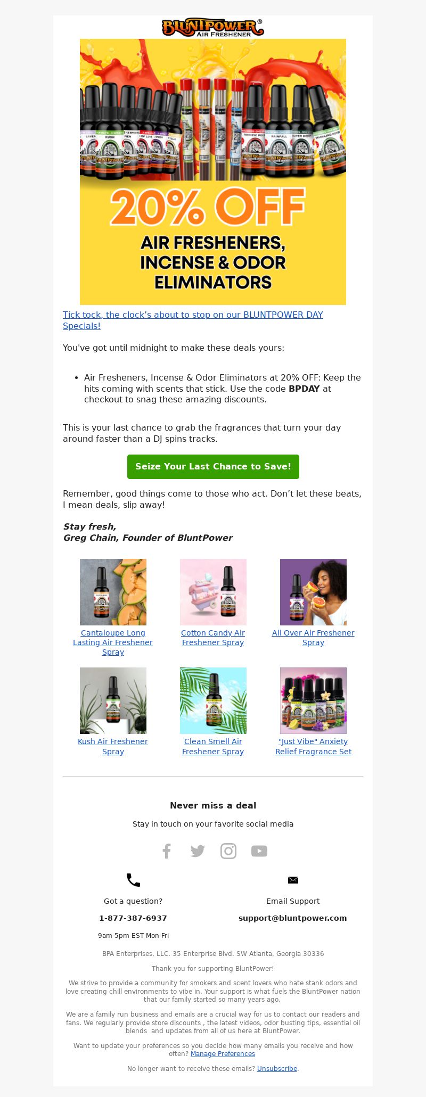Viewport: 426px width, 1097px height.
Task: Open the Twitter social icon
Action: point(198,851)
